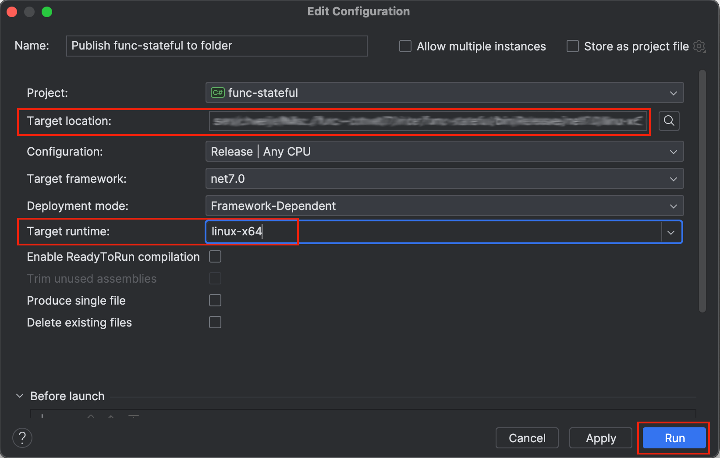Click the Target runtime dropdown arrow
The height and width of the screenshot is (458, 720).
671,232
